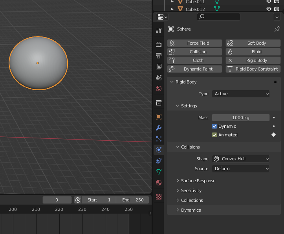Toggle the Animated checkbox
The image size is (284, 234).
point(214,135)
